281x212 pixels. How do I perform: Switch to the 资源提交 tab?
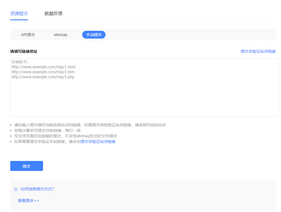pos(19,14)
